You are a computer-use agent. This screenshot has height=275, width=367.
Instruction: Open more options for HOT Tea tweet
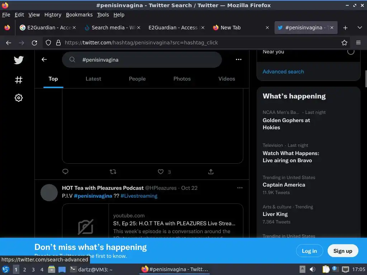240,188
